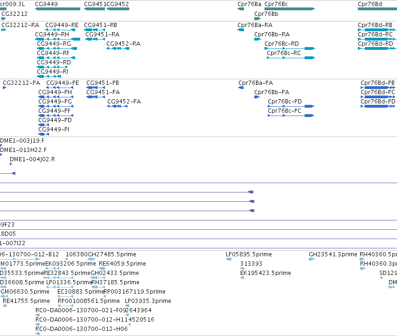The image size is (397, 336).
Task: Select protein CG9449-PG
Action: click(55, 102)
